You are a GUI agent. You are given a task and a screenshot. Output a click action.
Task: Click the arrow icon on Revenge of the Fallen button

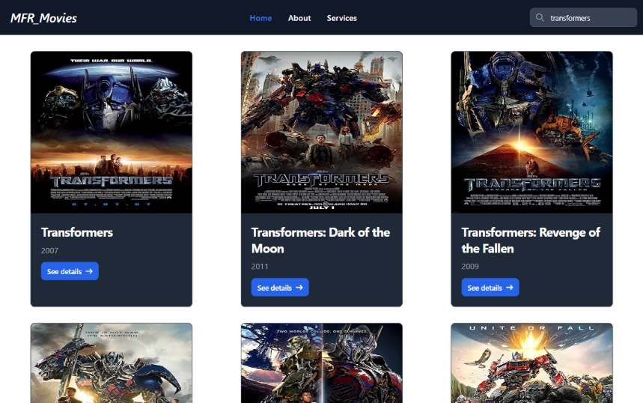510,288
